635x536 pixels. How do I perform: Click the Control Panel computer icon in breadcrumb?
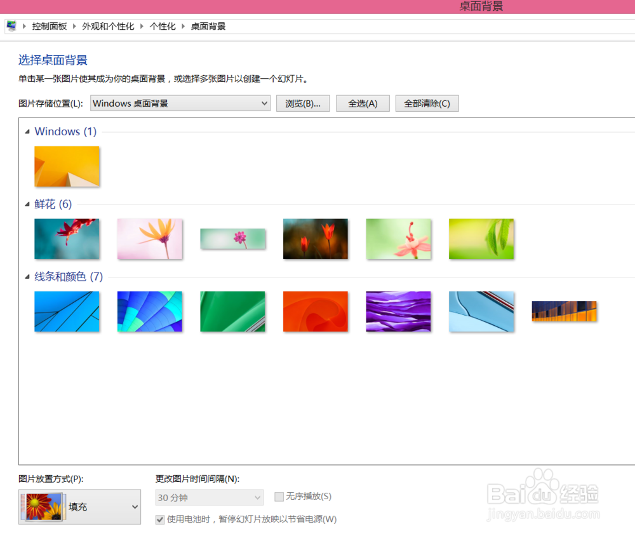11,26
